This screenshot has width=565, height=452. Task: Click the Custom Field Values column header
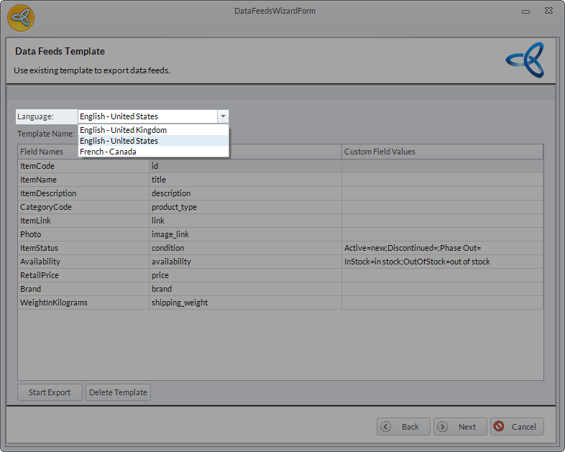pyautogui.click(x=442, y=152)
